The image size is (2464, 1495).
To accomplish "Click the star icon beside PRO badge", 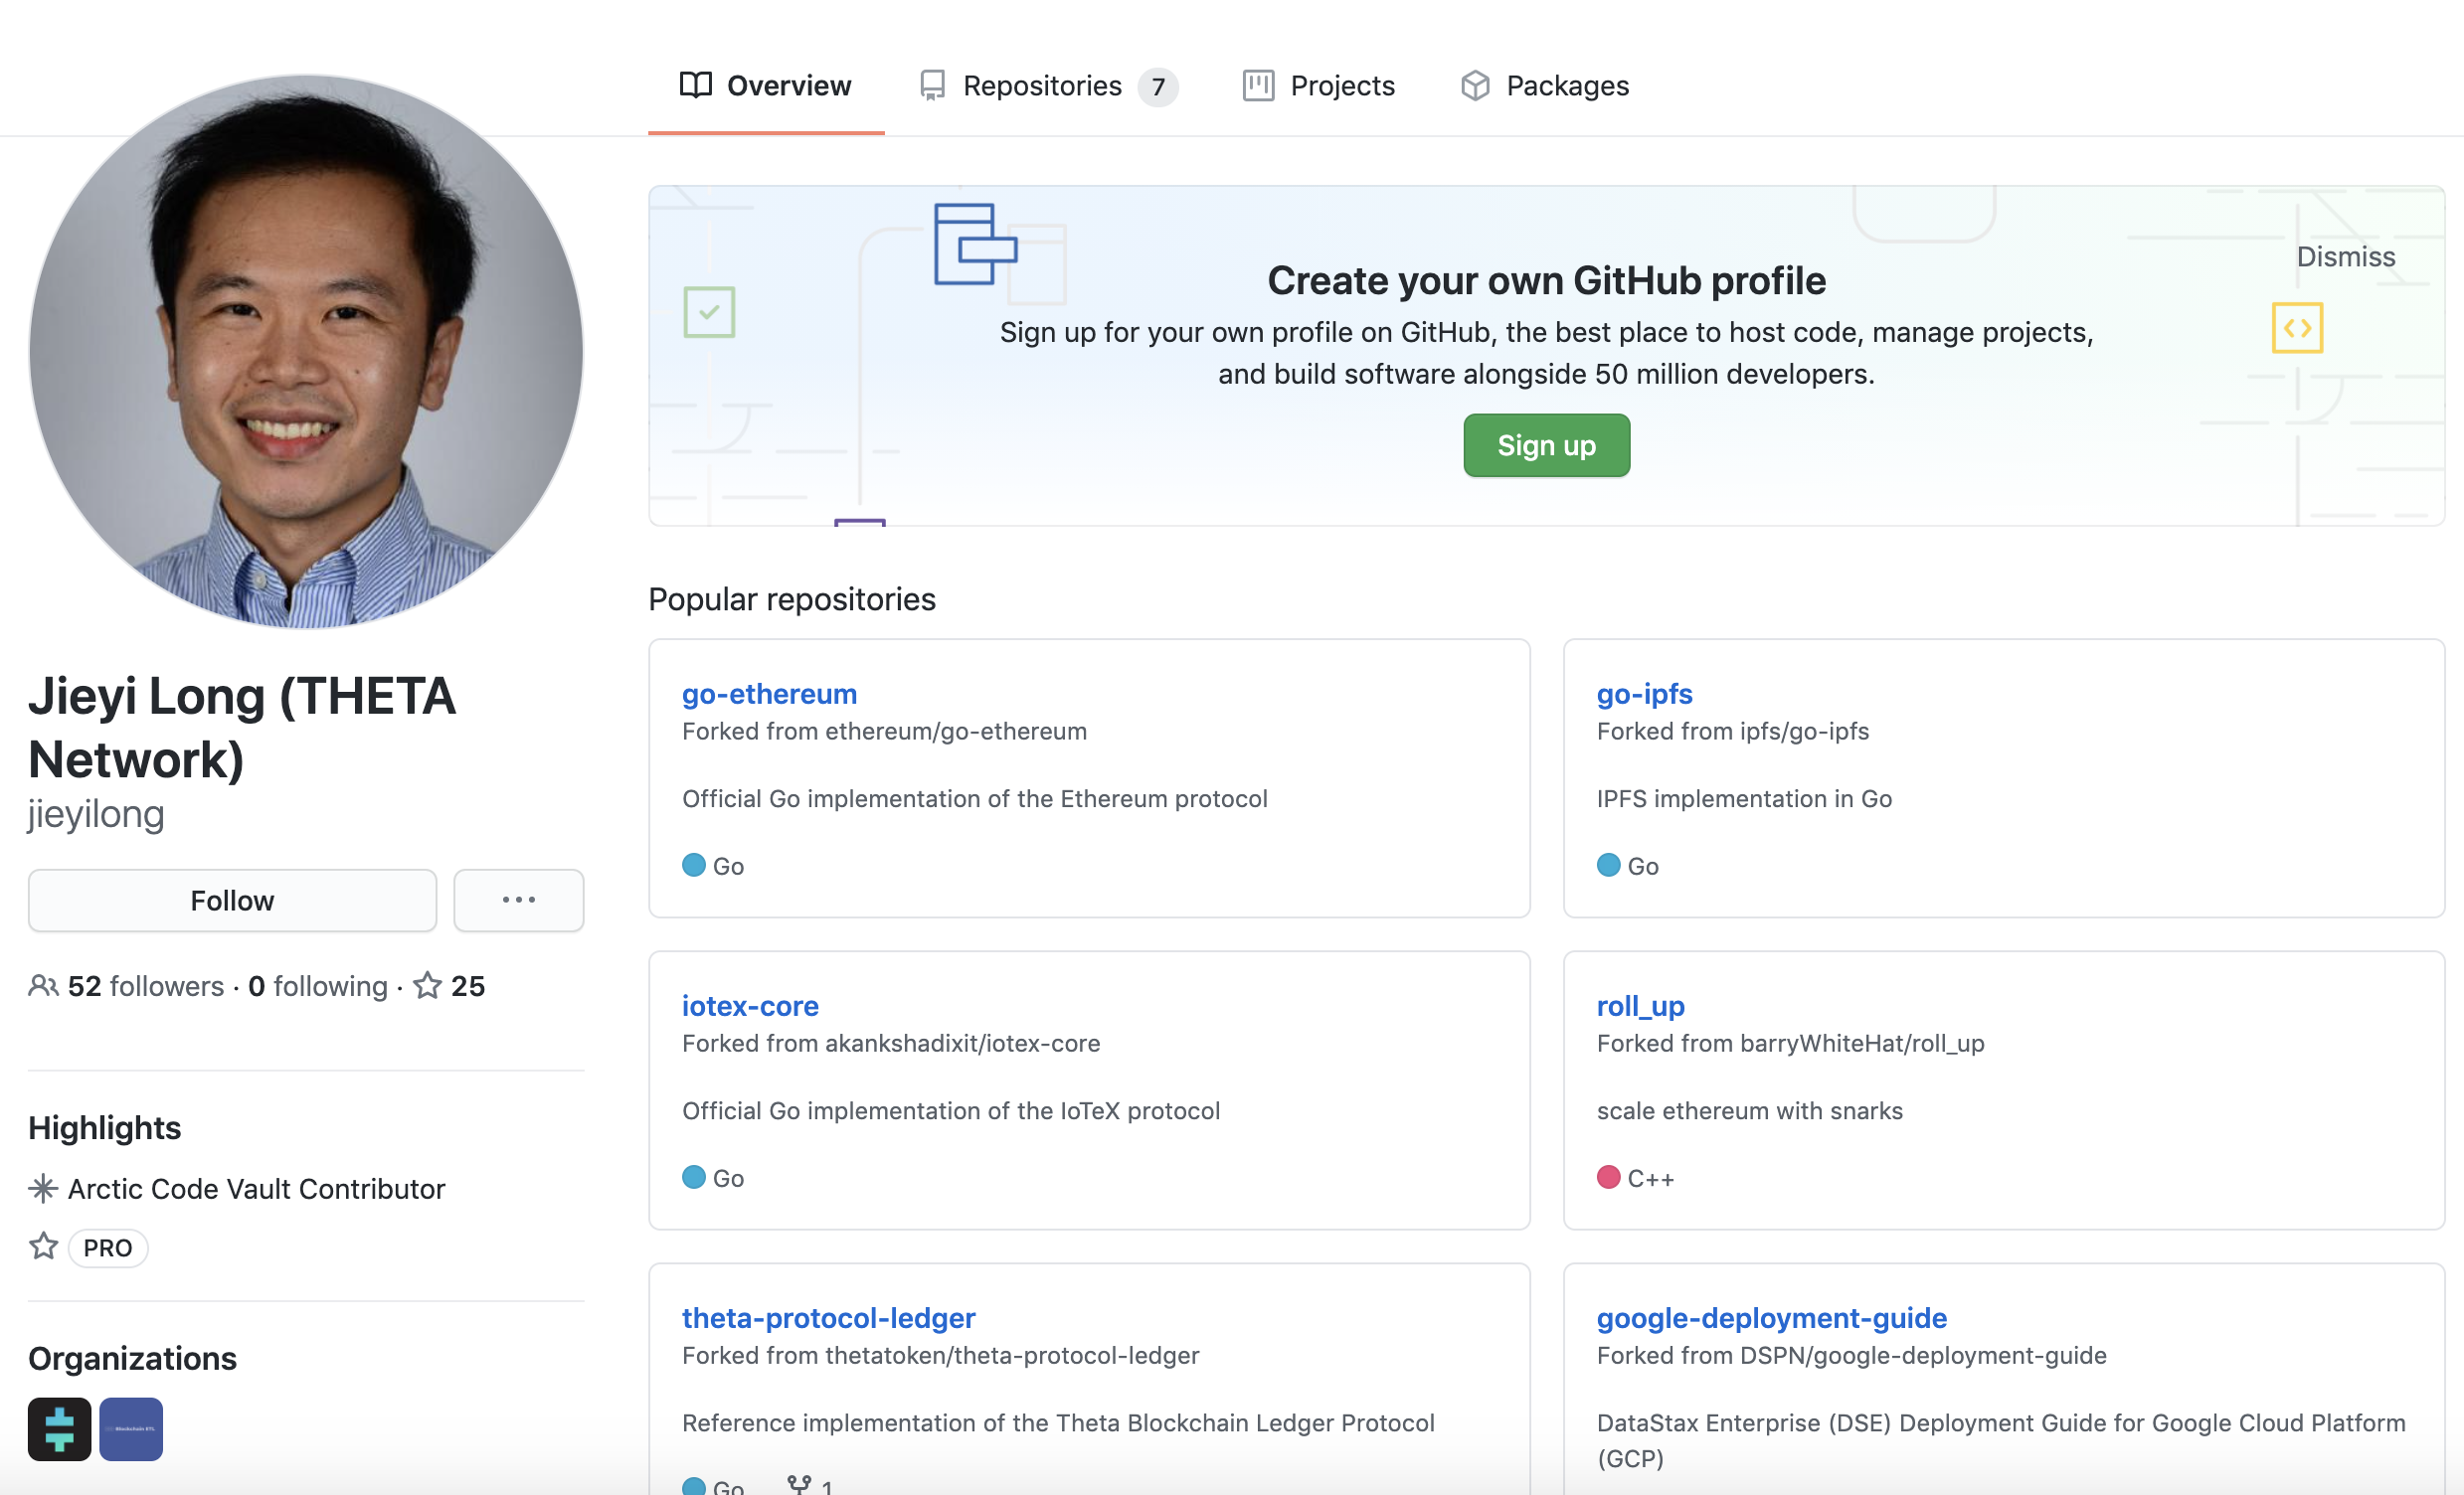I will 43,1246.
